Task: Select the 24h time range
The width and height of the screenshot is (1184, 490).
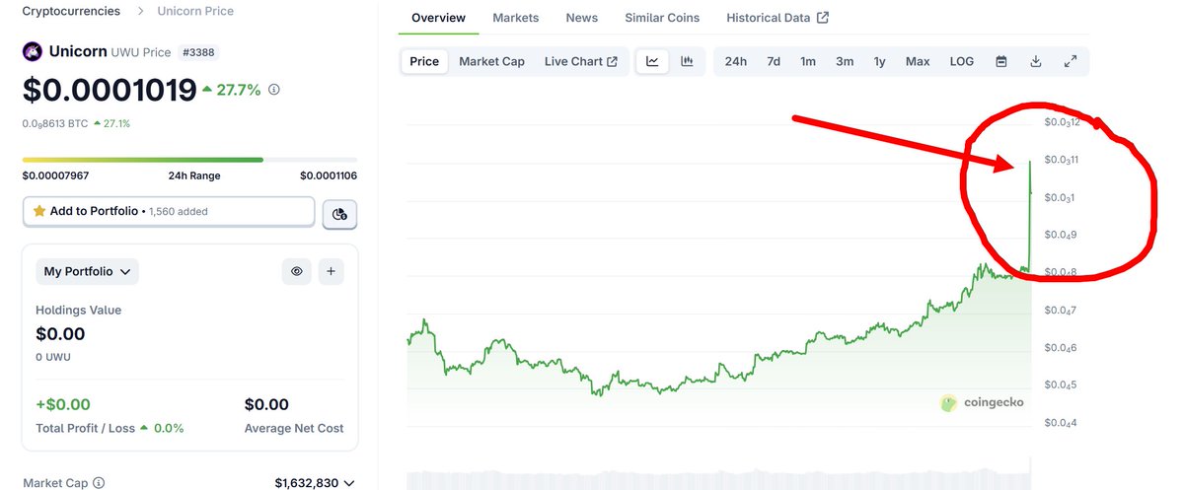Action: point(736,61)
